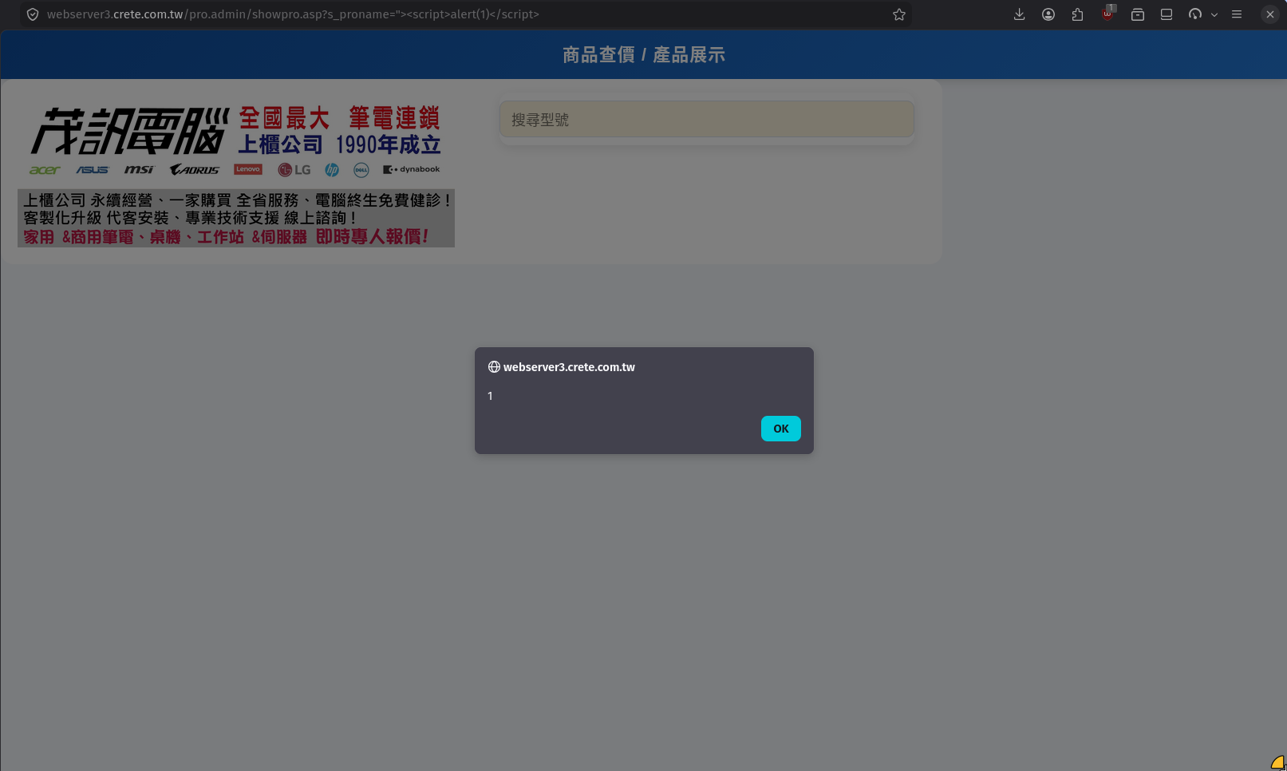The image size is (1287, 771).
Task: Bookmark this page with the star icon
Action: pos(899,14)
